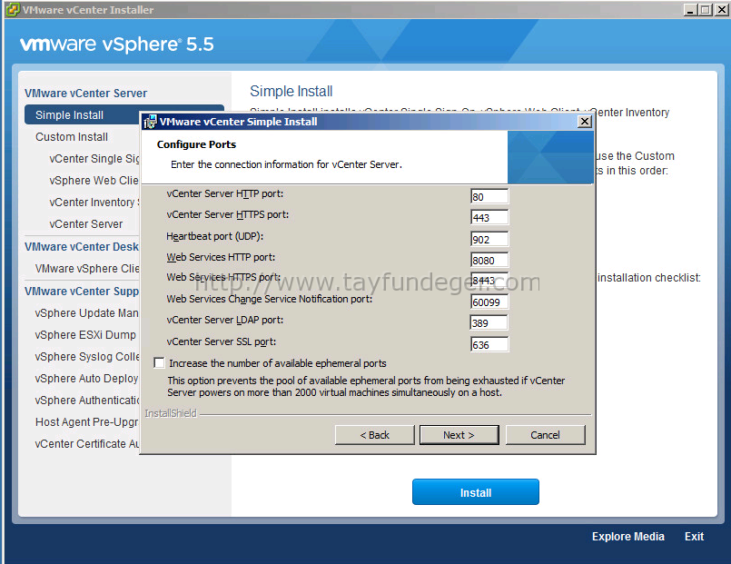This screenshot has height=564, width=731.
Task: Click Exit in the installer footer
Action: pos(694,537)
